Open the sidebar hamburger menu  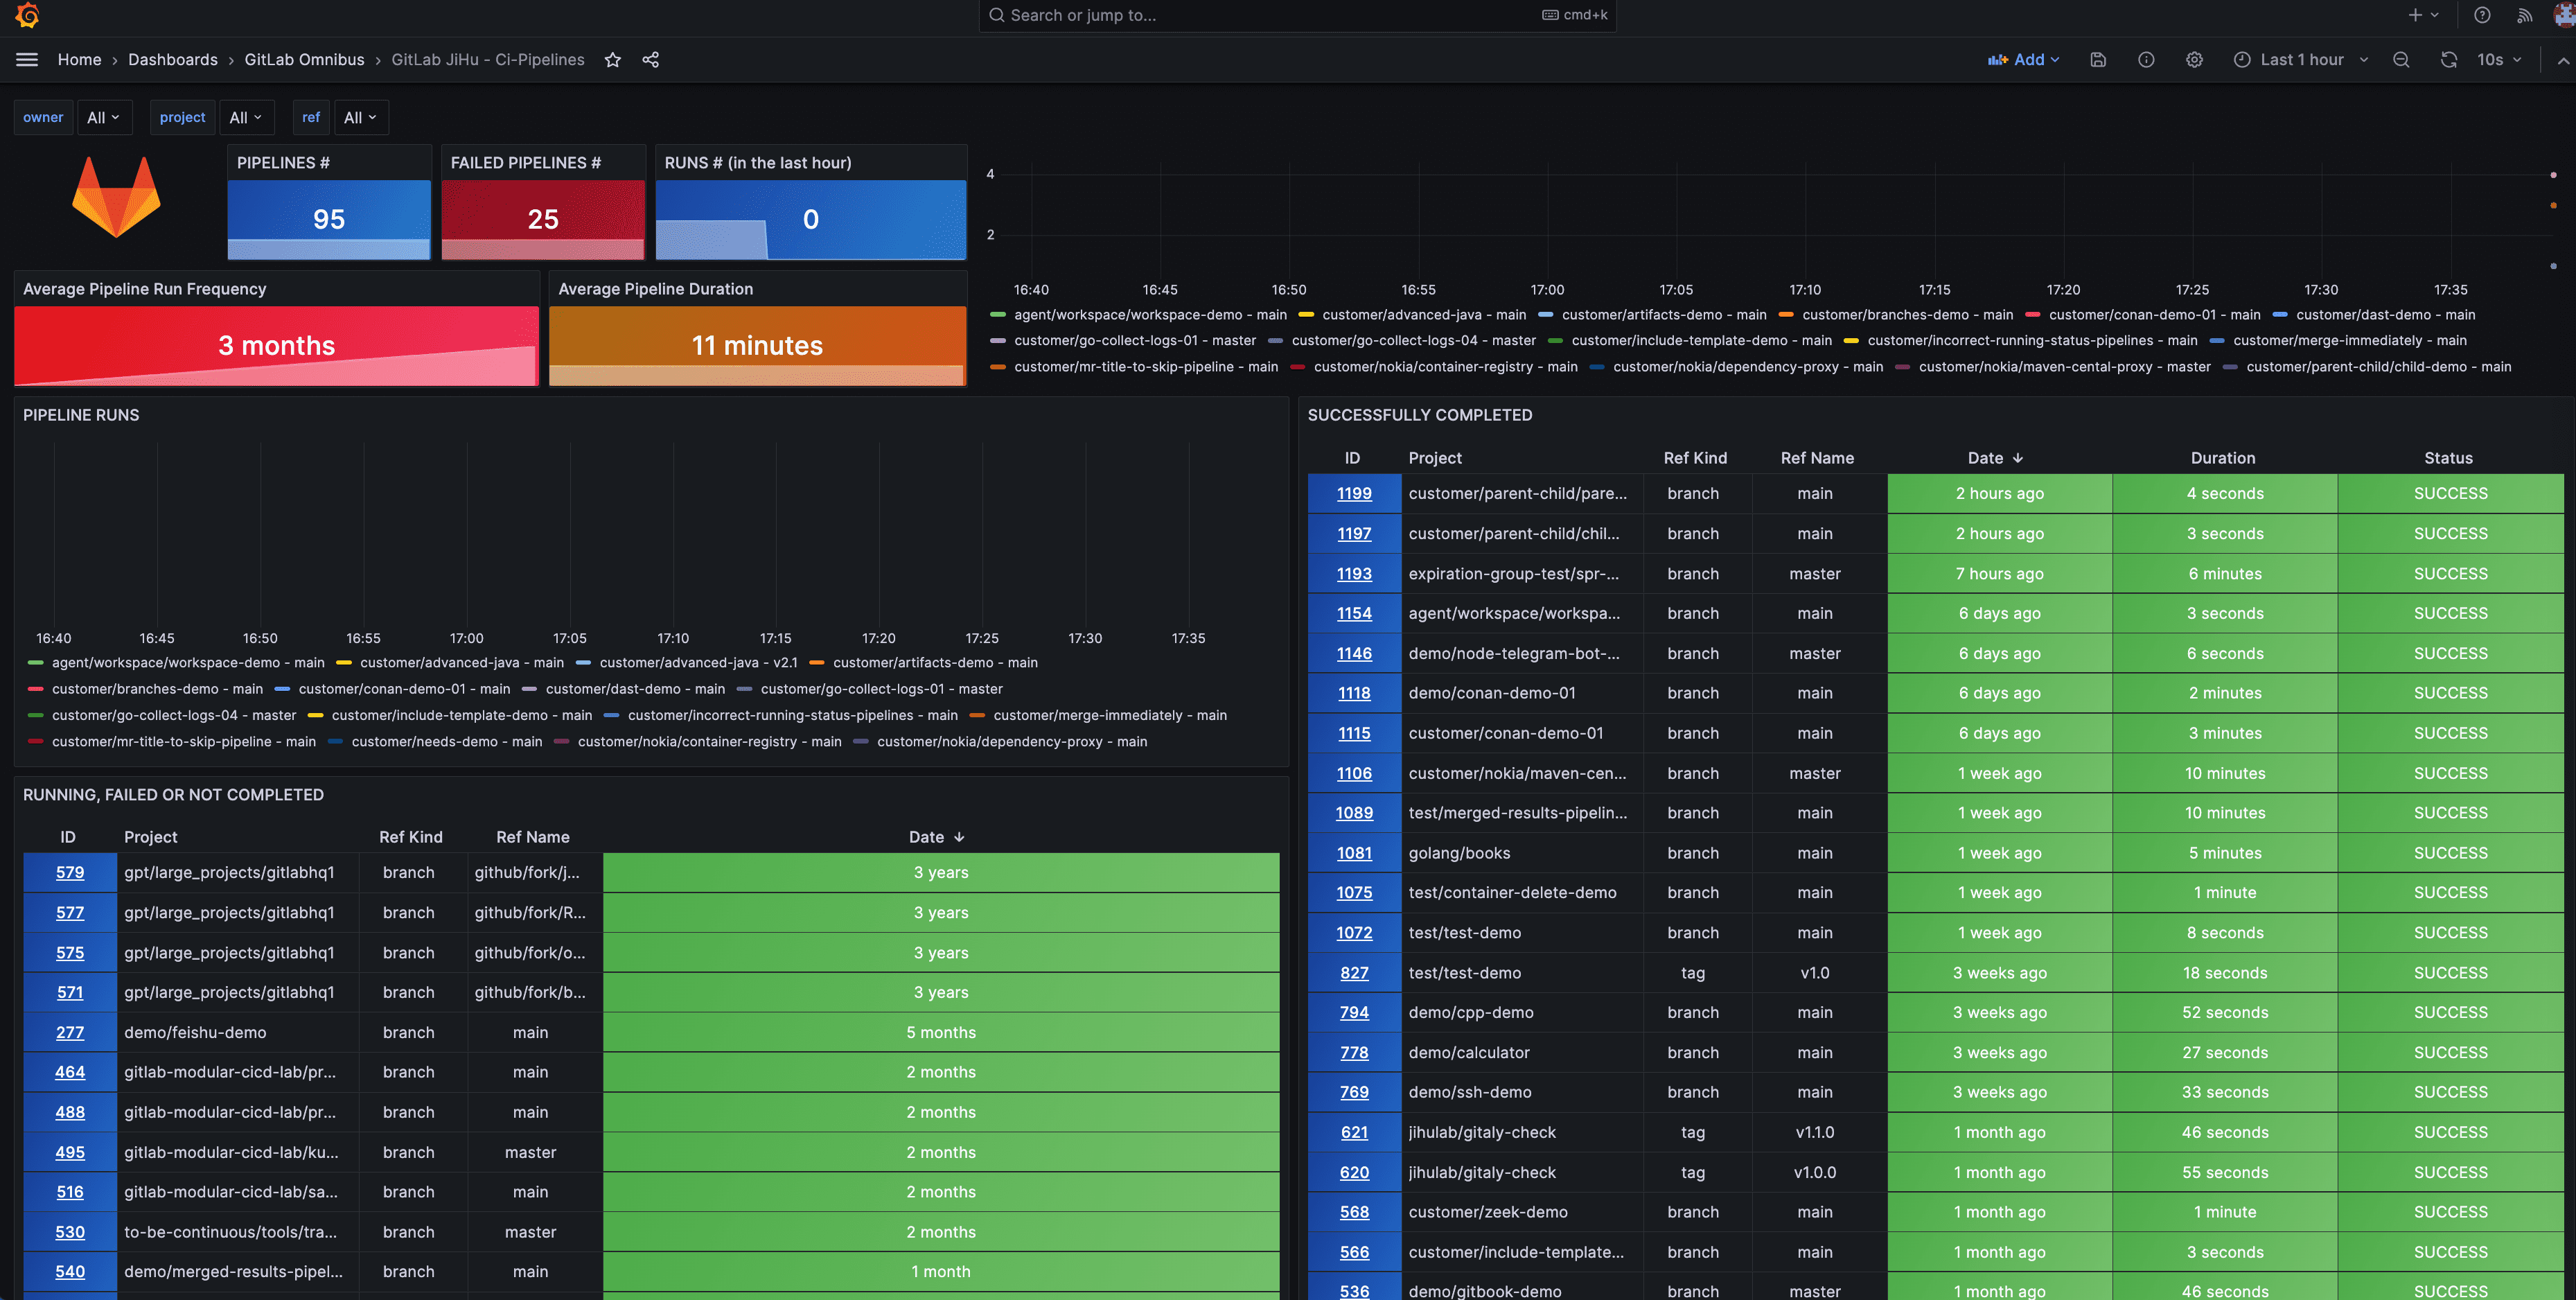(27, 60)
